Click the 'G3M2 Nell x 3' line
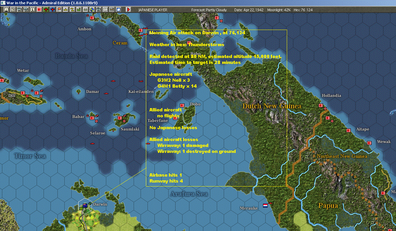 tap(174, 80)
